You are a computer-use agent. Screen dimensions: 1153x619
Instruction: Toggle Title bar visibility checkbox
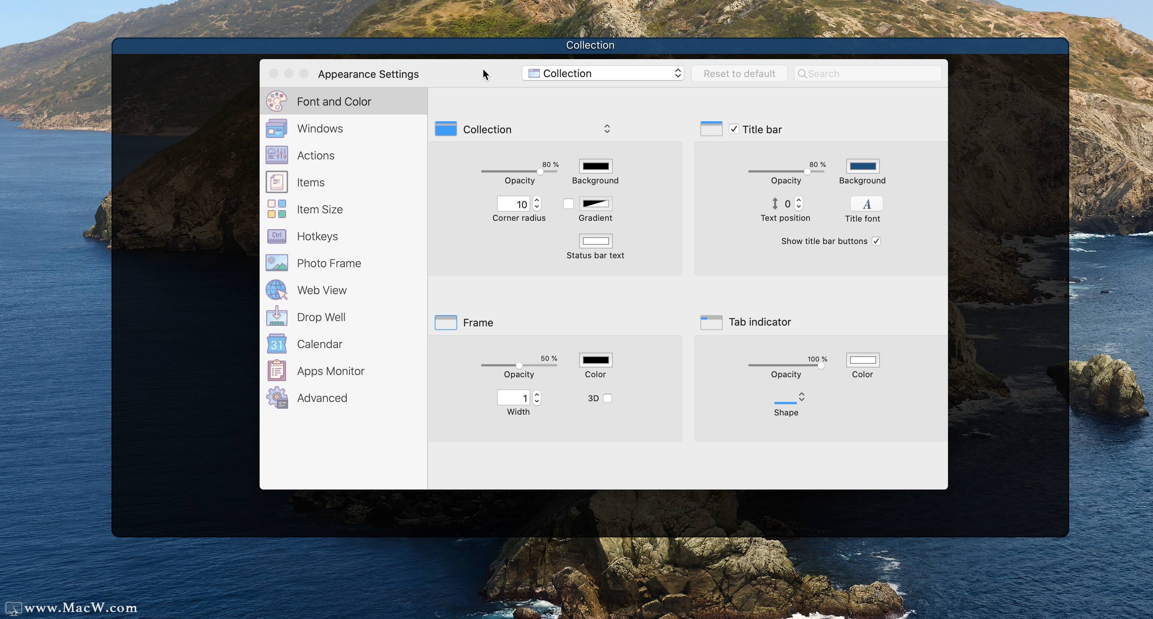tap(731, 128)
